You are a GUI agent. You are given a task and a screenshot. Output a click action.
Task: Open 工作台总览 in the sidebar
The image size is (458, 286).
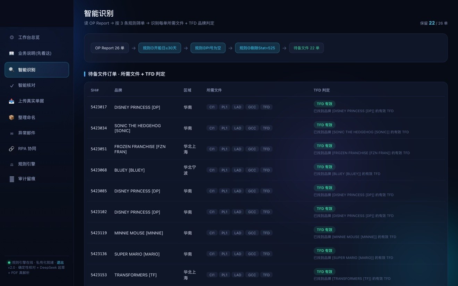[37, 37]
